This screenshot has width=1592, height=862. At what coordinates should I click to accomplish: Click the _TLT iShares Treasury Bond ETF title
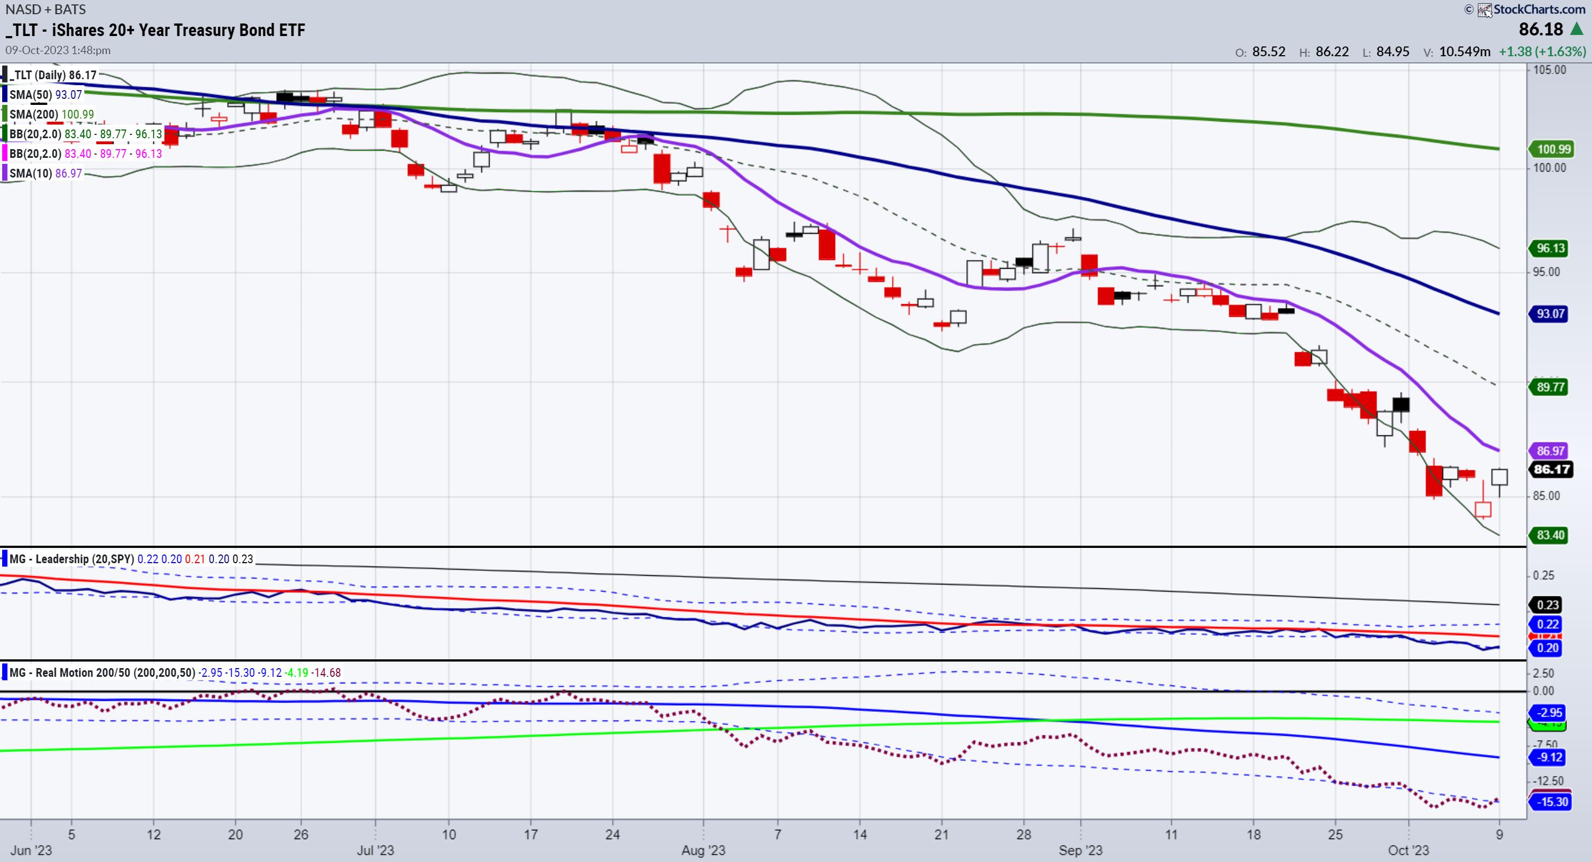pyautogui.click(x=156, y=30)
